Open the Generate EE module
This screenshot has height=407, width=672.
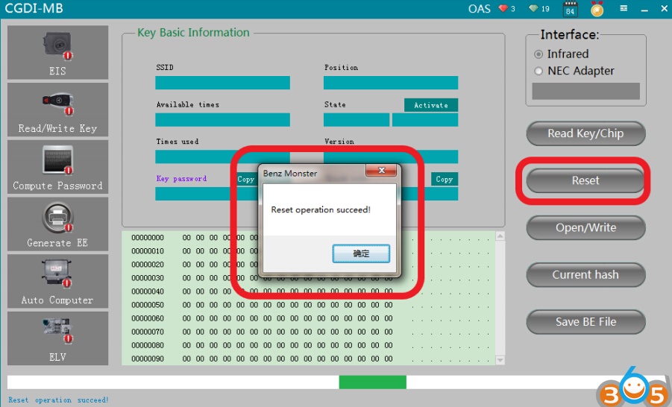pos(57,224)
